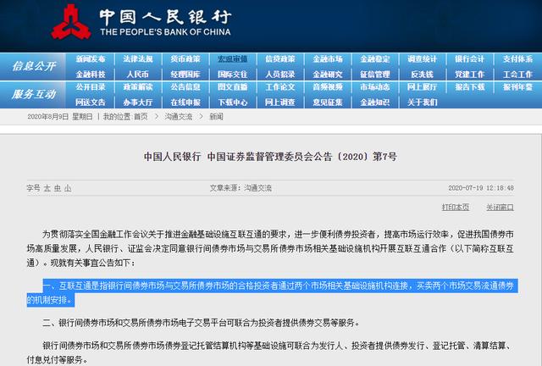
Task: Open the 市场动态 menu item
Action: (x=374, y=86)
